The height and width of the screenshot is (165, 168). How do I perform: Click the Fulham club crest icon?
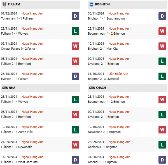pos(4,4)
